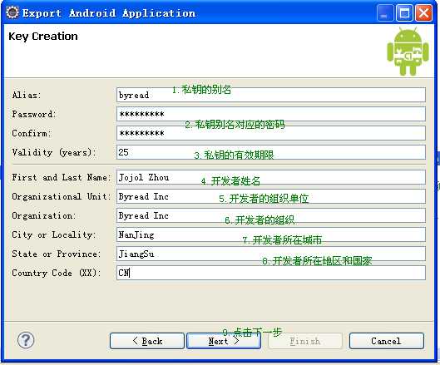Viewport: 440px width, 365px height.
Task: Click the "City or Locality:" label
Action: pyautogui.click(x=53, y=234)
